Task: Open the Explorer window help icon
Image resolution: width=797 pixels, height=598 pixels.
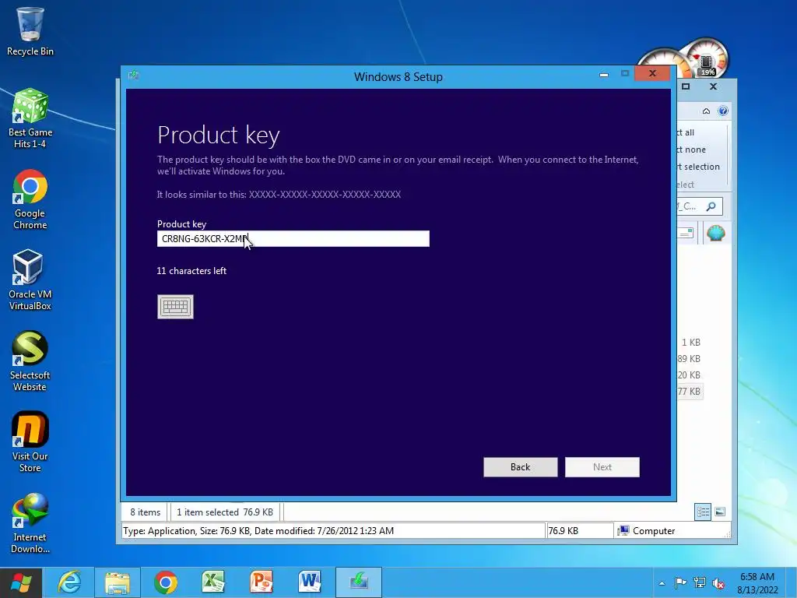Action: [723, 111]
